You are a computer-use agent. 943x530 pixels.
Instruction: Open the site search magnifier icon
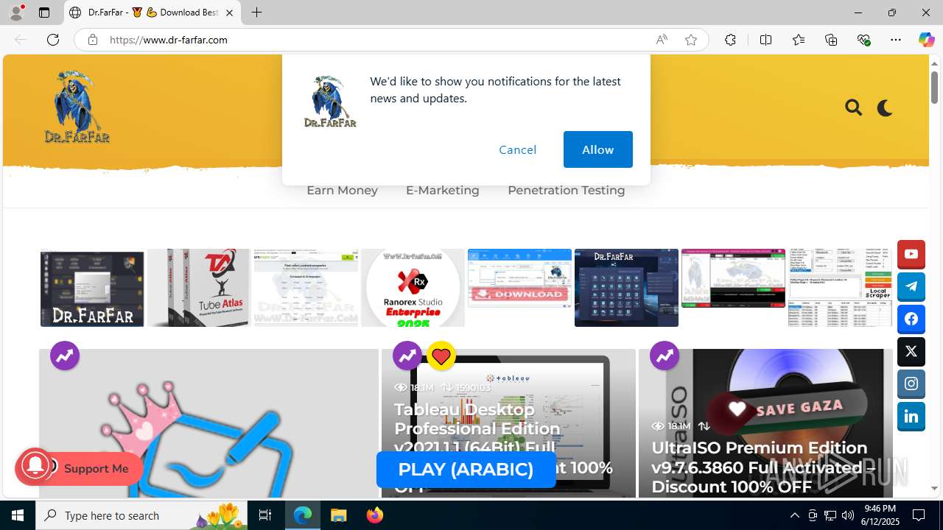[x=854, y=107]
